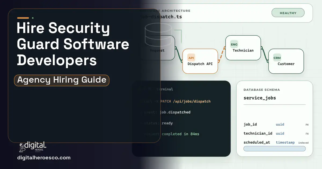Click the HEALTHY status badge
The image size is (322, 169).
[288, 13]
